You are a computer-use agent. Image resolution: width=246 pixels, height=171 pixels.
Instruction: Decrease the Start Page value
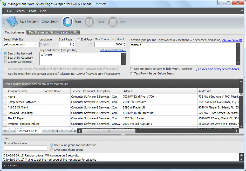click(73, 45)
